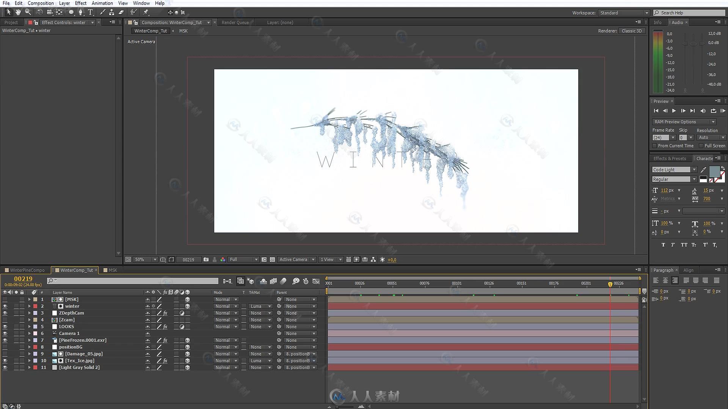Open the composition flowchart icon

coord(373,259)
